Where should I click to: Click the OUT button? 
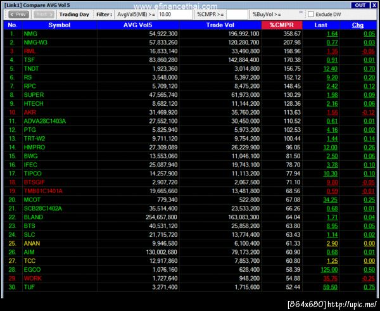pos(360,5)
